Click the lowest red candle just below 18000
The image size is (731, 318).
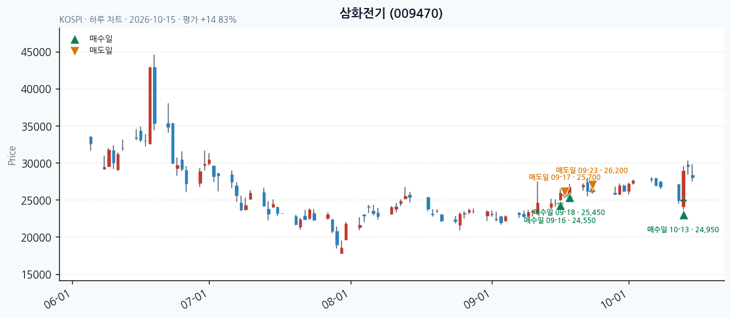[341, 251]
